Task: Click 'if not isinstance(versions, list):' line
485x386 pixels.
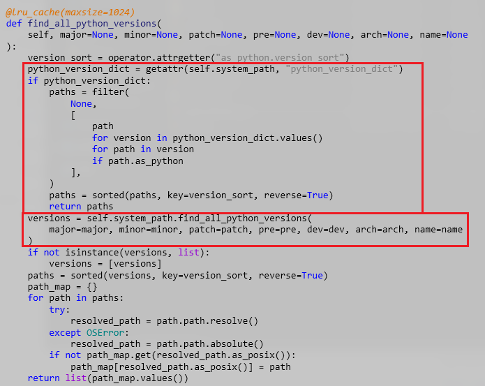Action: [x=119, y=253]
